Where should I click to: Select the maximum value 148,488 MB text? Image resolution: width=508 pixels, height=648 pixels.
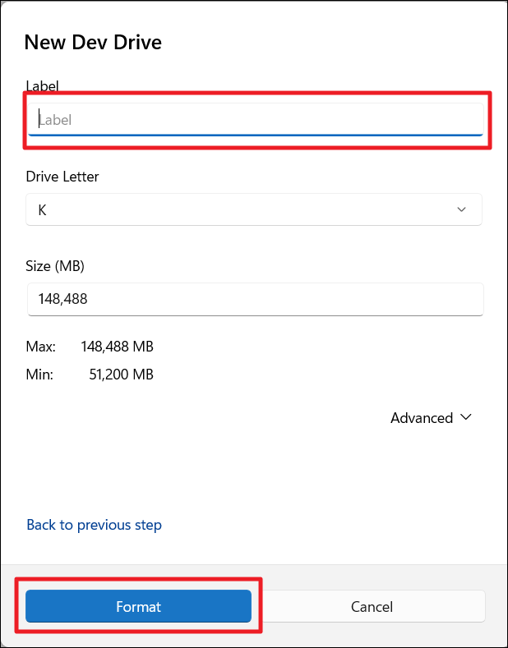coord(118,347)
